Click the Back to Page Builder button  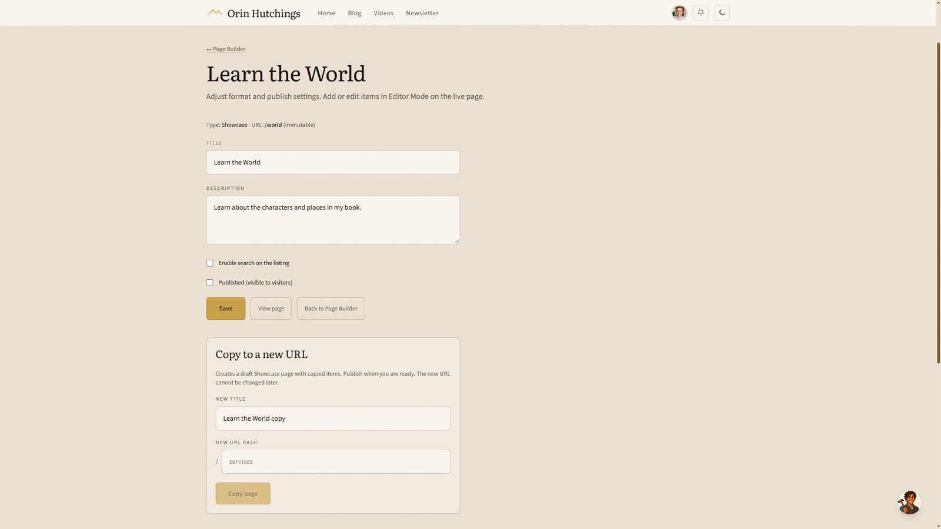(x=331, y=309)
